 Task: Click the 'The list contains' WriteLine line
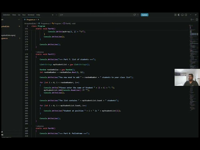pos(79,101)
